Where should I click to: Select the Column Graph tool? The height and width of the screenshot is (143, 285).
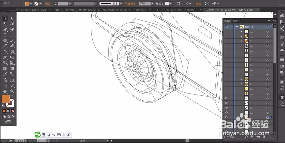coord(12,80)
